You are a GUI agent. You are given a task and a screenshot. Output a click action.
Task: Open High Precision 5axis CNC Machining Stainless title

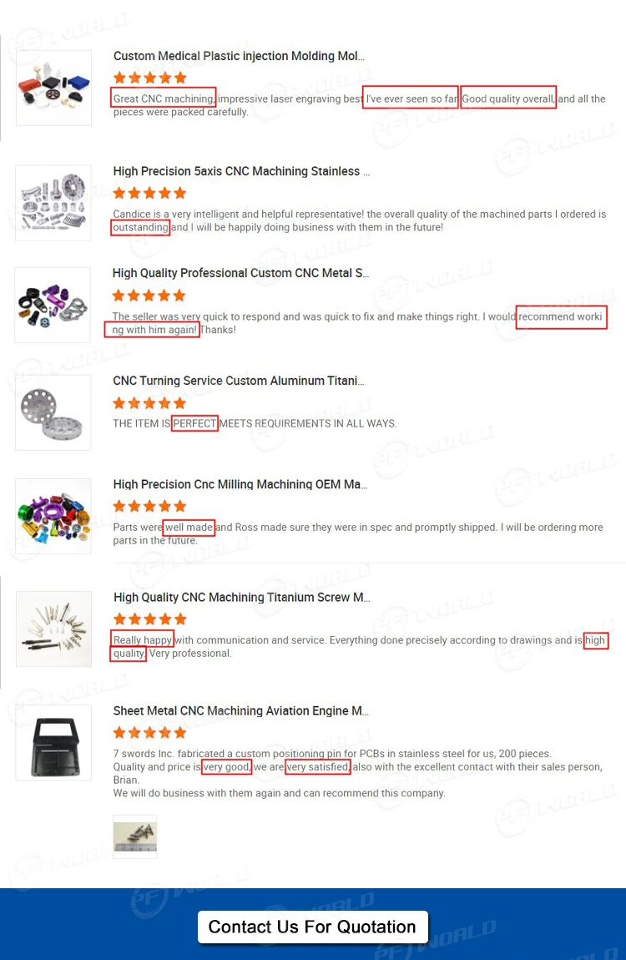241,171
